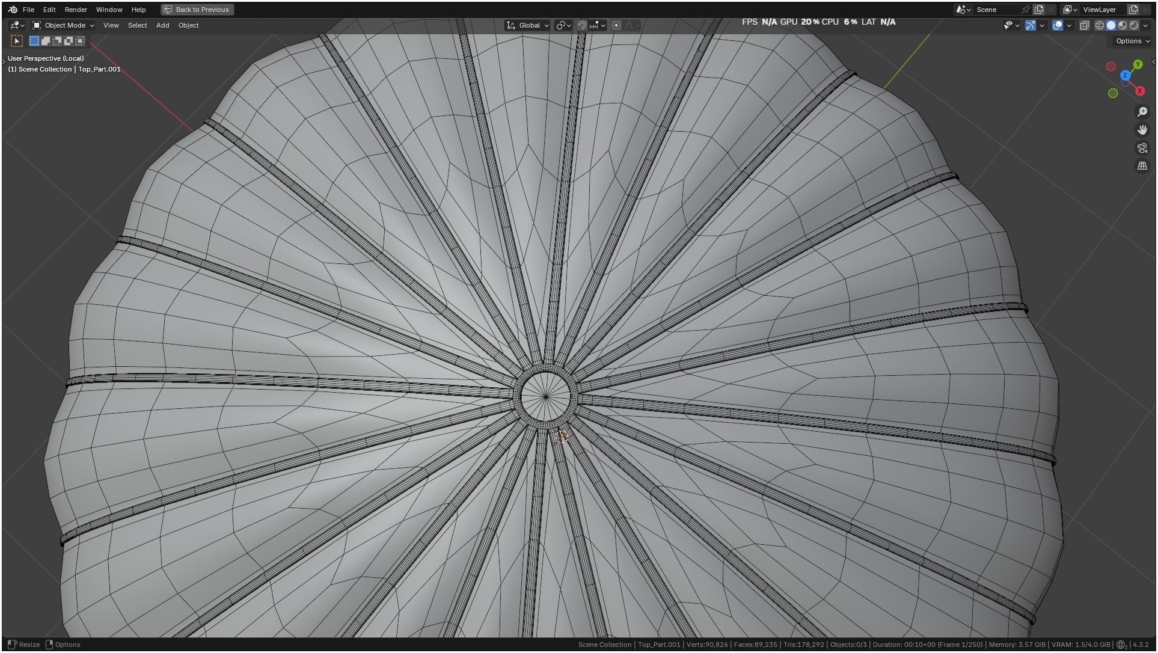1158x653 pixels.
Task: Click the Move view hand icon
Action: (x=1142, y=130)
